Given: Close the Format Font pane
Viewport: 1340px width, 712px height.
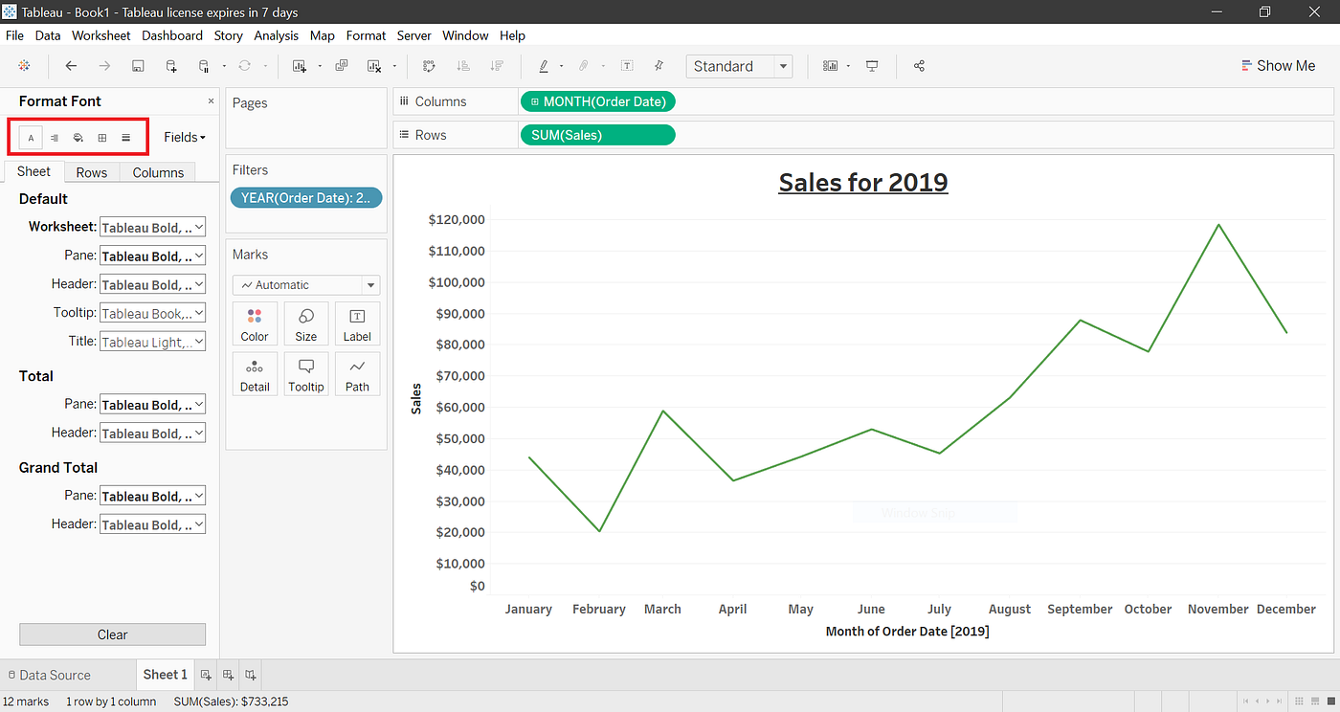Looking at the screenshot, I should (x=211, y=100).
